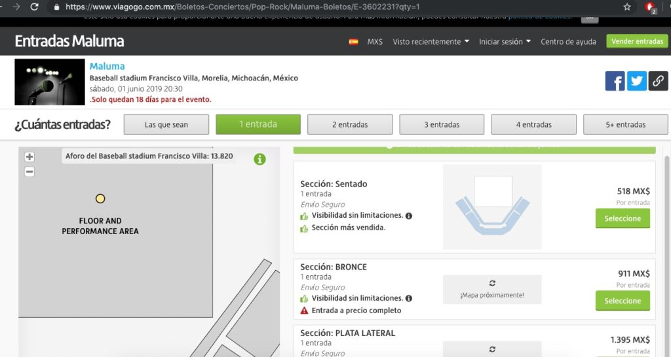Expand the 'Visto recientemente' dropdown

pyautogui.click(x=431, y=41)
